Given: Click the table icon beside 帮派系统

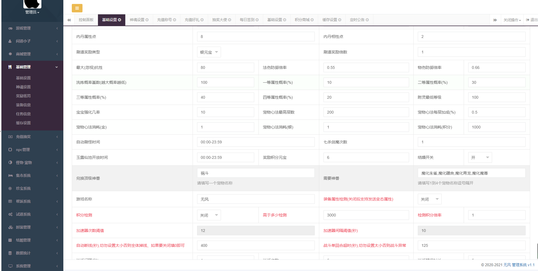Looking at the screenshot, I should [10, 201].
